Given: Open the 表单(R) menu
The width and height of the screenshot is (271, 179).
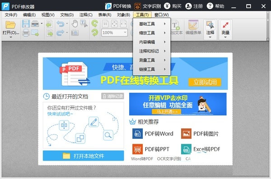Looking at the screenshot, I should point(105,15).
